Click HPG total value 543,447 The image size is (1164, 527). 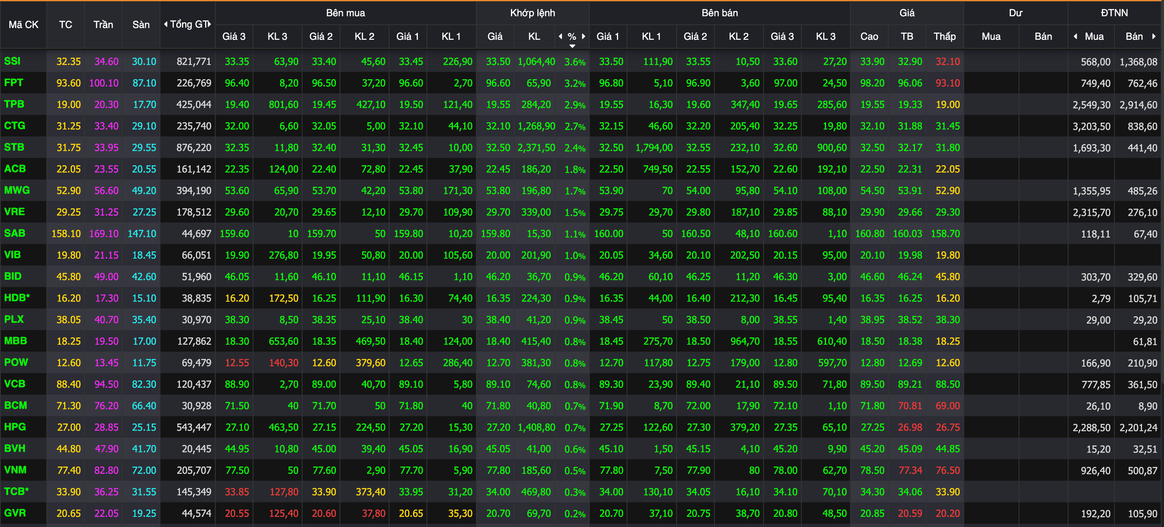[194, 427]
